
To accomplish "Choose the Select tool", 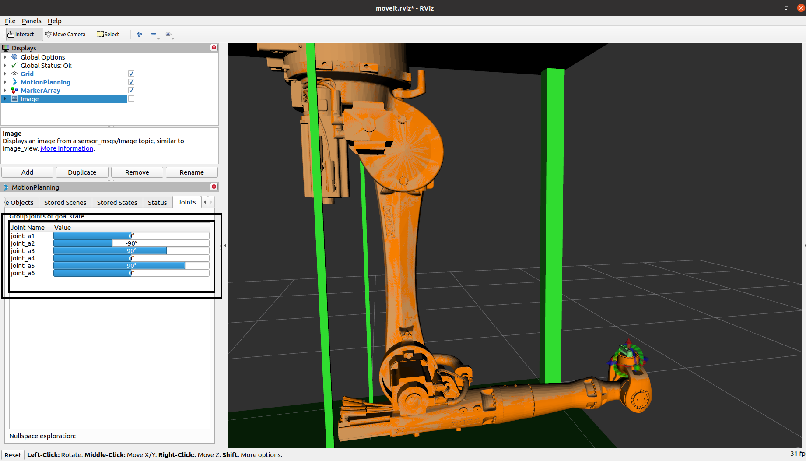I will [108, 34].
